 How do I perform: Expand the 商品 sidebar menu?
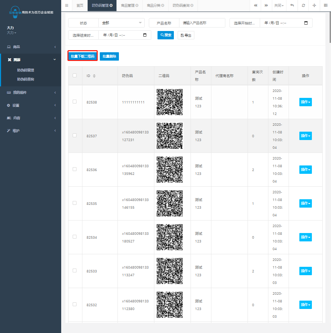coord(31,47)
